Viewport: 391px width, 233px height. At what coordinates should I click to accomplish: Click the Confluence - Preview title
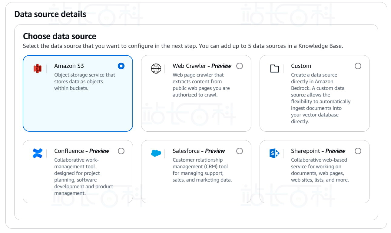[82, 151]
